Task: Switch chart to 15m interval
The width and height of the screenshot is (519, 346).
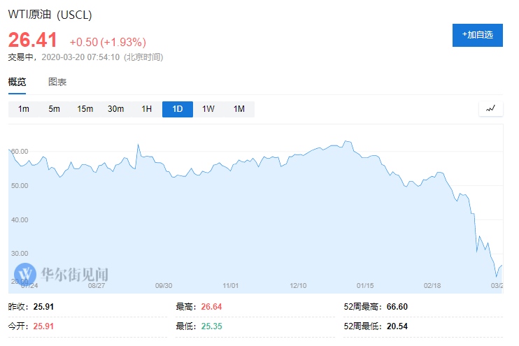Action: (85, 109)
